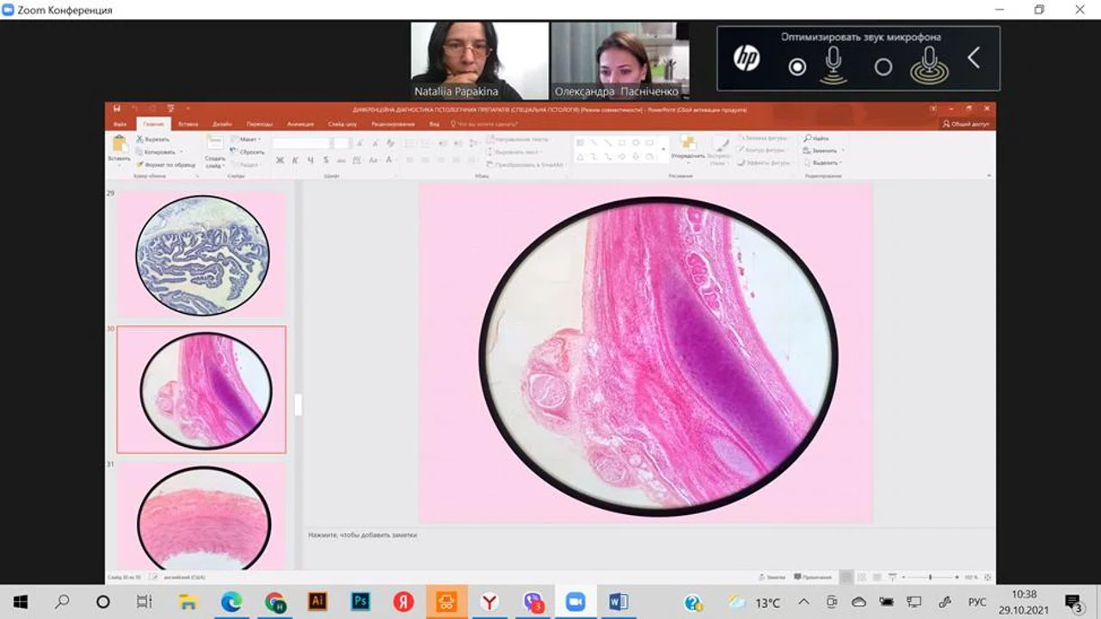
Task: Click Олександра Пасніченко video tile
Action: point(620,61)
